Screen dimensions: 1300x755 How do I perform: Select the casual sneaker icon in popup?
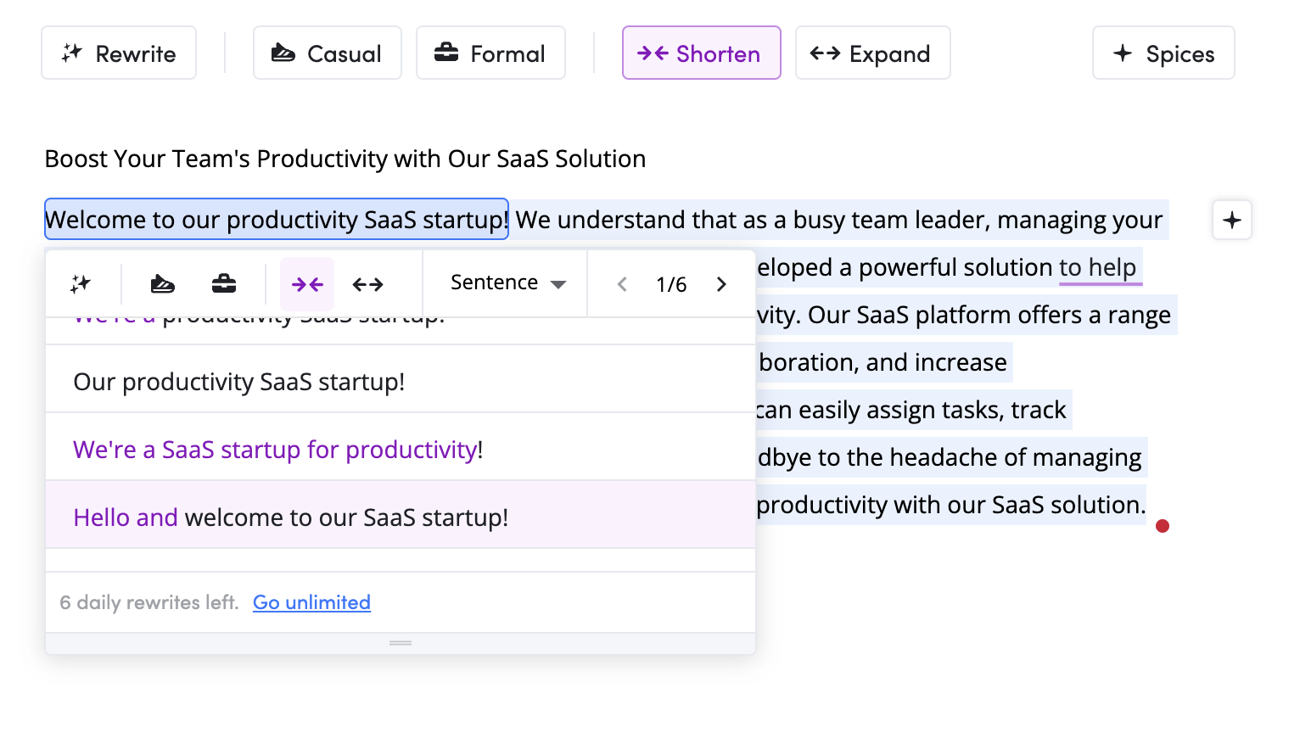tap(162, 284)
